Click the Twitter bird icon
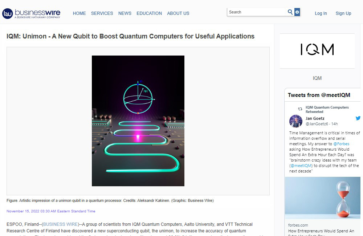Viewport: 363px width, 236px height. 358,118
